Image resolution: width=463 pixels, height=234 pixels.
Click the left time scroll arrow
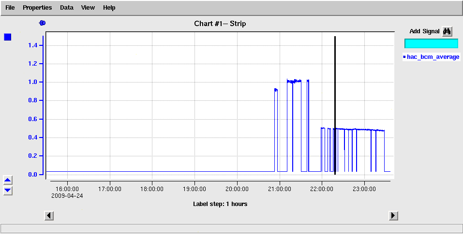pyautogui.click(x=49, y=216)
